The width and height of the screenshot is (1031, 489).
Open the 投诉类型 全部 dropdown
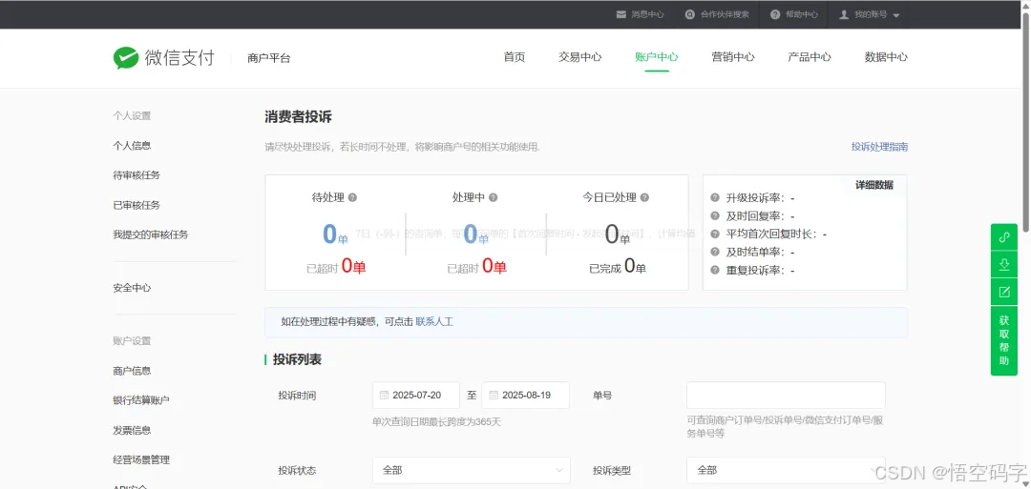(x=786, y=470)
